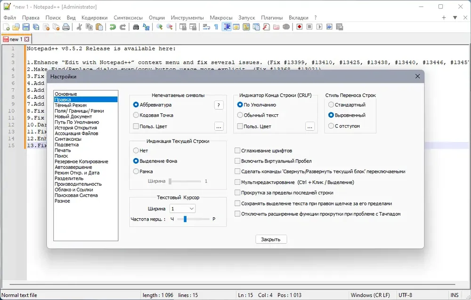The width and height of the screenshot is (471, 300).
Task: Open the Кодировки menu
Action: (x=94, y=18)
